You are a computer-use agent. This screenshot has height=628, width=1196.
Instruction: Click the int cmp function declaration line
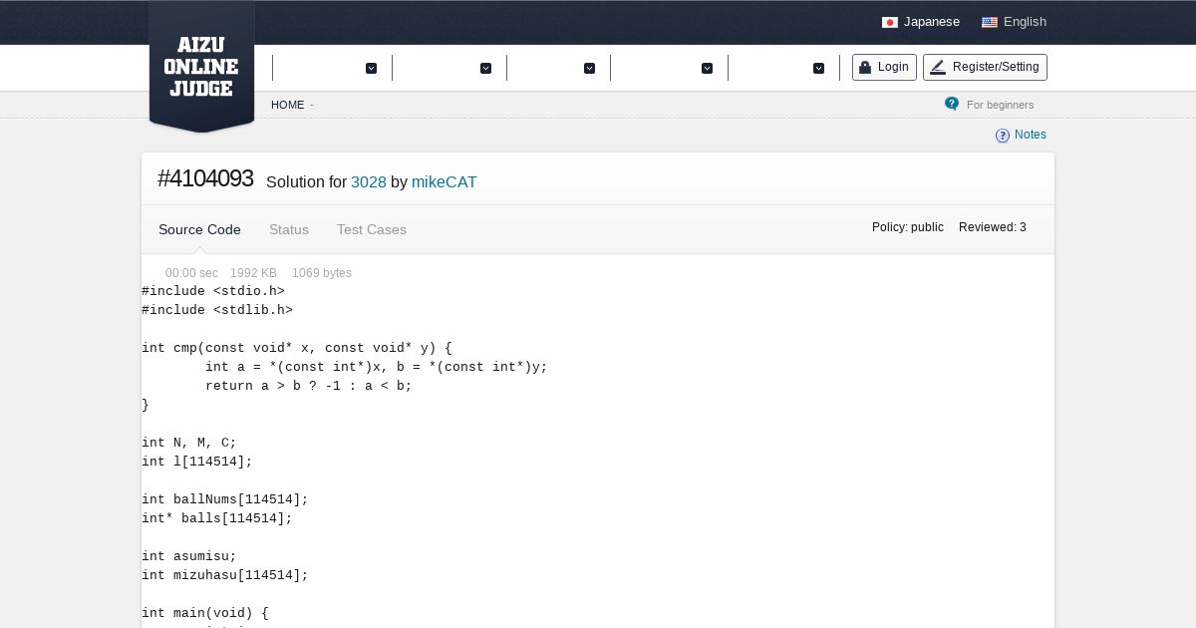(297, 348)
